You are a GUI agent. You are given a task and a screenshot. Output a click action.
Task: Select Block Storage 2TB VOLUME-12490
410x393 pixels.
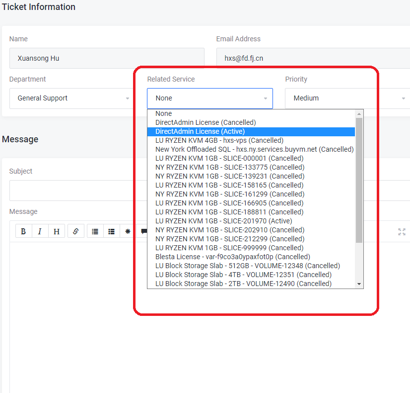tap(251, 284)
